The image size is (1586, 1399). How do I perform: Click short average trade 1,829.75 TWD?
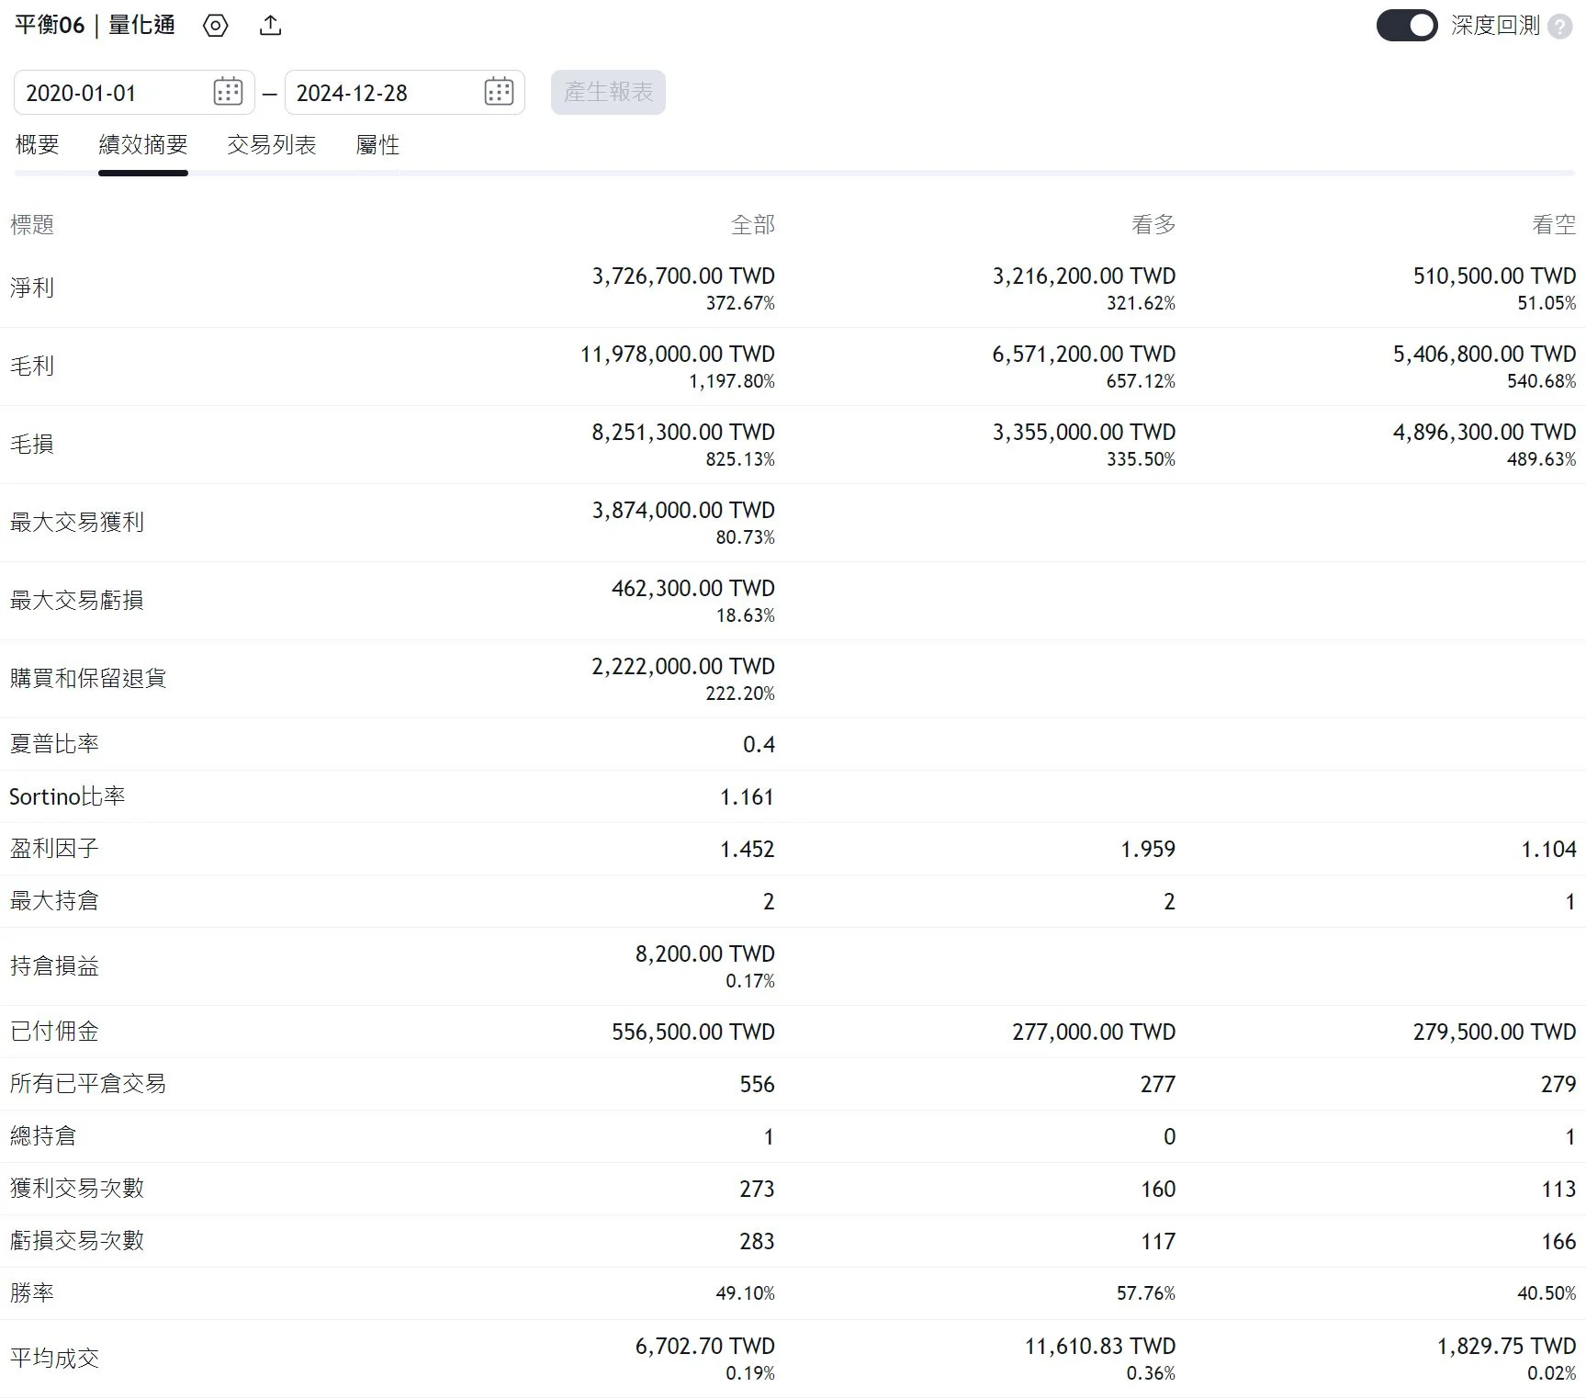pyautogui.click(x=1506, y=1346)
